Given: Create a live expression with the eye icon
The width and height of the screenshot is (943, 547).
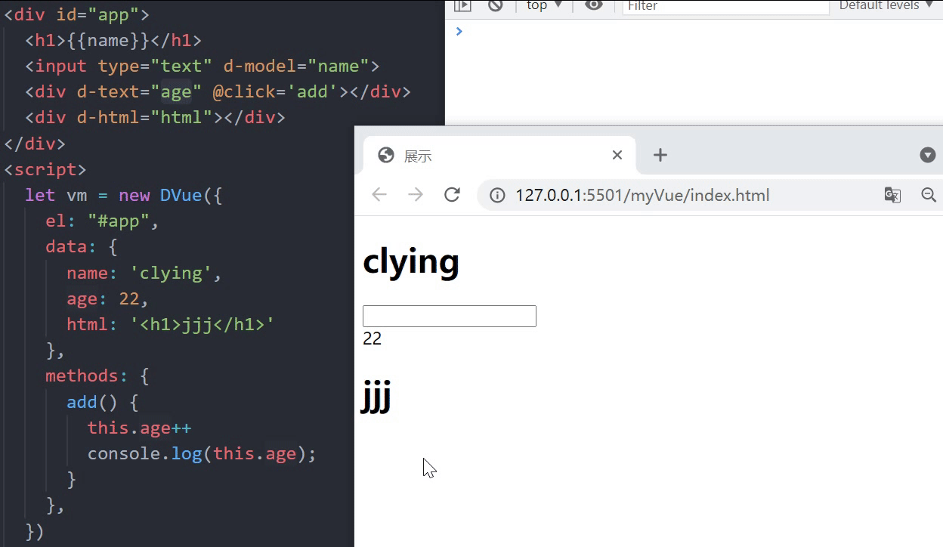Looking at the screenshot, I should (x=594, y=6).
